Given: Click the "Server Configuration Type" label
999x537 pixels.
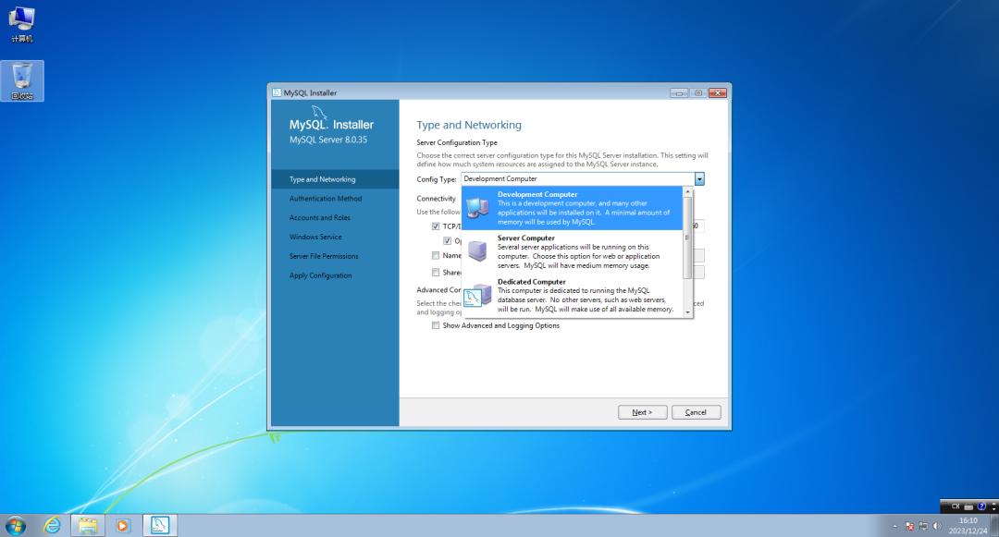Looking at the screenshot, I should (x=457, y=142).
